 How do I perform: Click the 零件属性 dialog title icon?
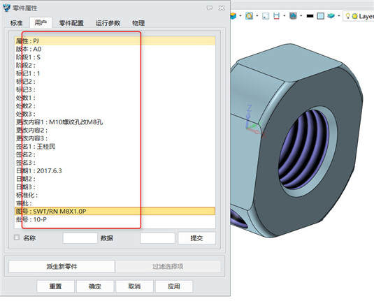pos(6,8)
